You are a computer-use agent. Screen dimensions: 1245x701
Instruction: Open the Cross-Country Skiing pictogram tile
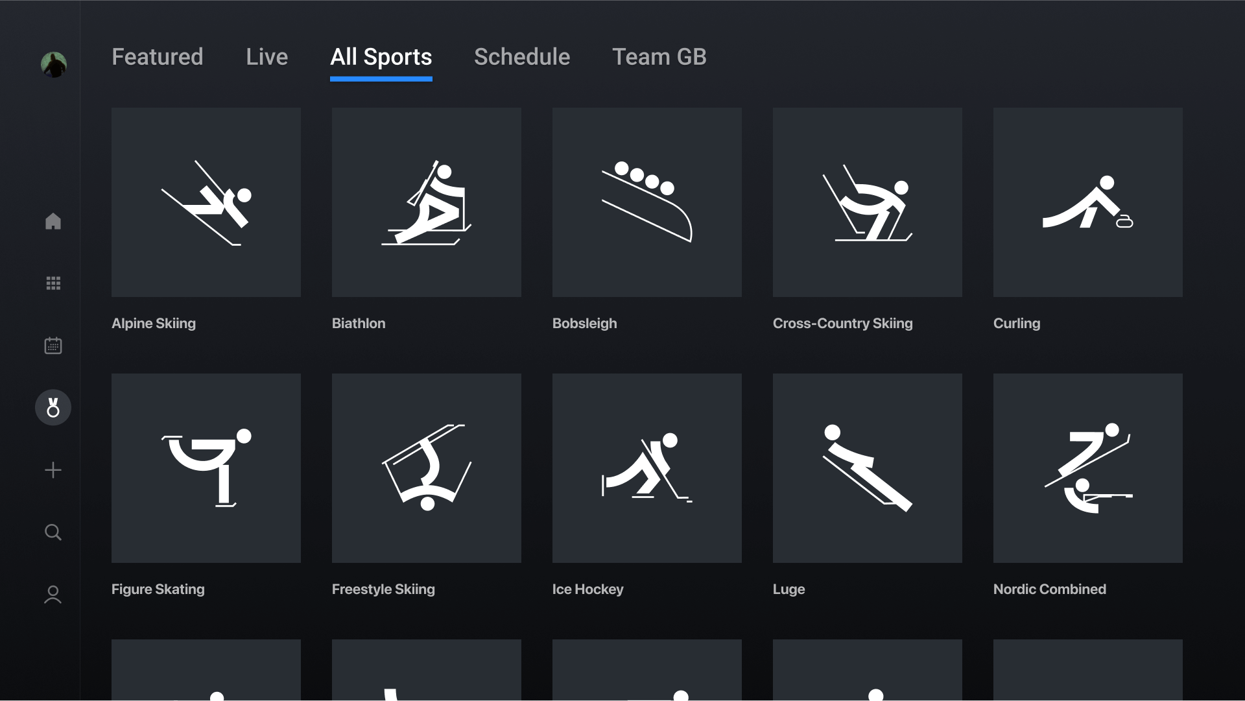(868, 202)
